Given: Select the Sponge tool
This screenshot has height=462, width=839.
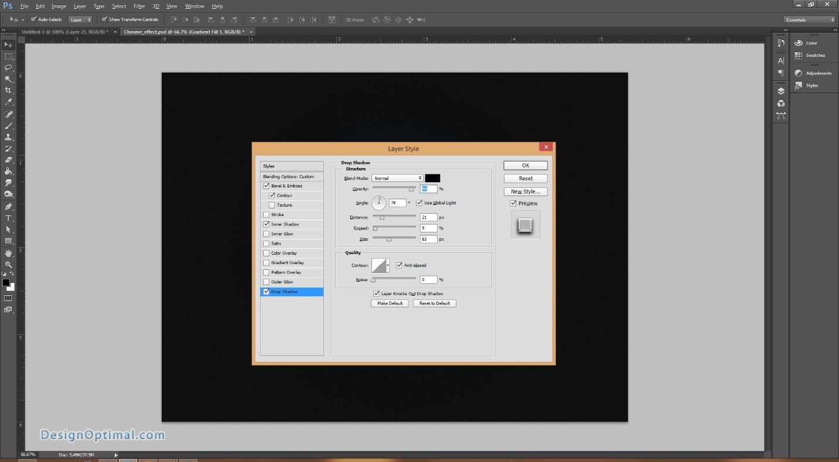Looking at the screenshot, I should (8, 194).
